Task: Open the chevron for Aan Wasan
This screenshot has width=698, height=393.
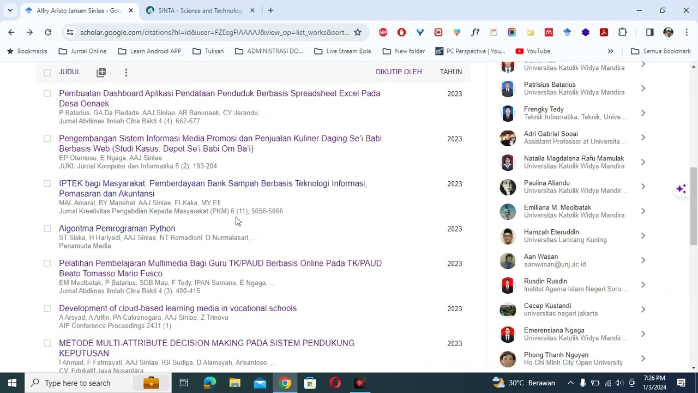Action: tap(643, 260)
